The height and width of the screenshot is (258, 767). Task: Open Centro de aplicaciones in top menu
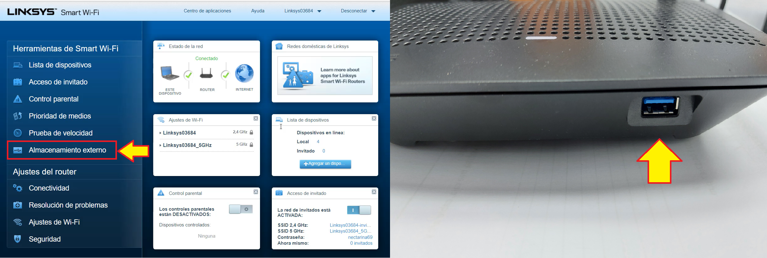(207, 11)
